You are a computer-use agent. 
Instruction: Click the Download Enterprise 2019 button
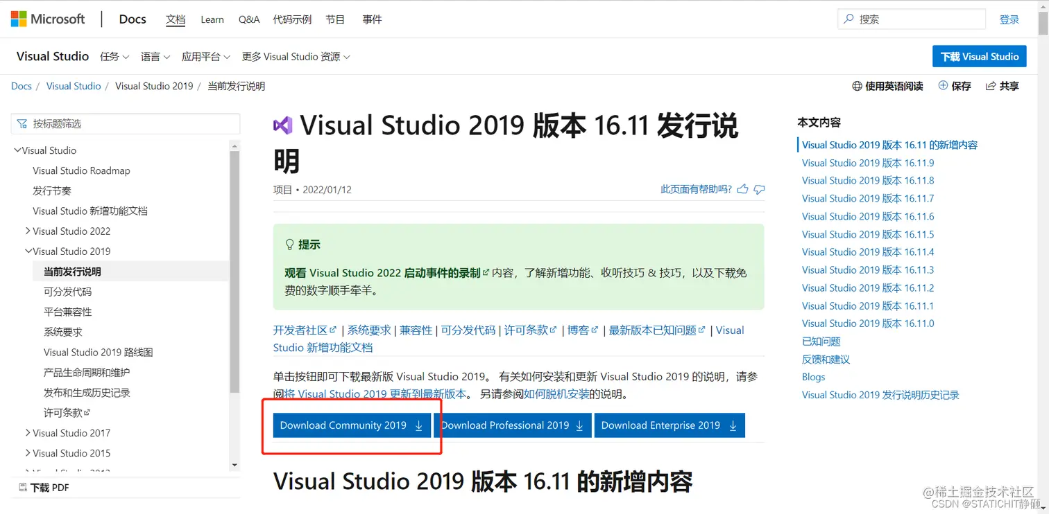[670, 425]
